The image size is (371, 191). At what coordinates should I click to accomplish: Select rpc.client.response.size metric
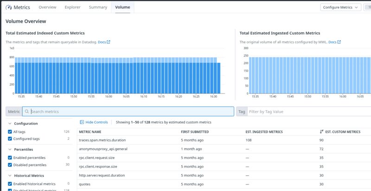tap(224, 166)
